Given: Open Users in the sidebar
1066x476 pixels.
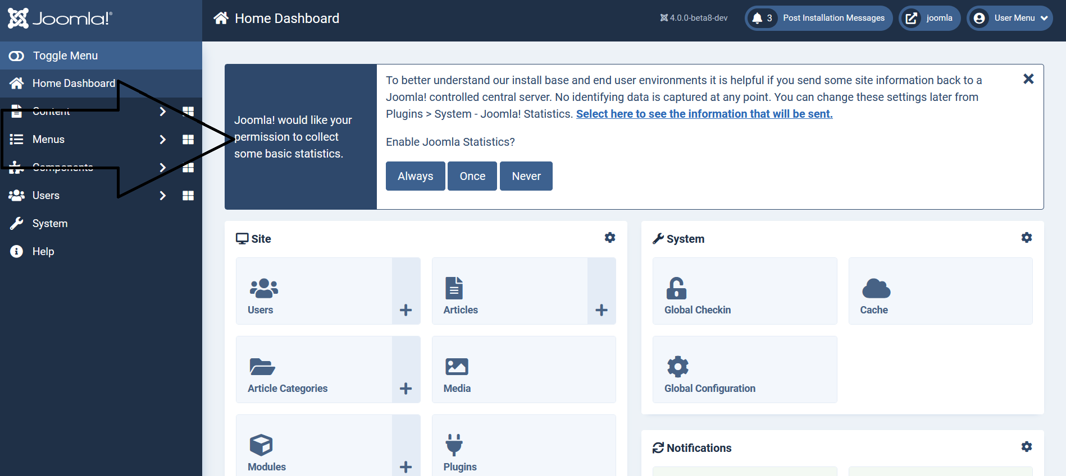Looking at the screenshot, I should pos(46,196).
